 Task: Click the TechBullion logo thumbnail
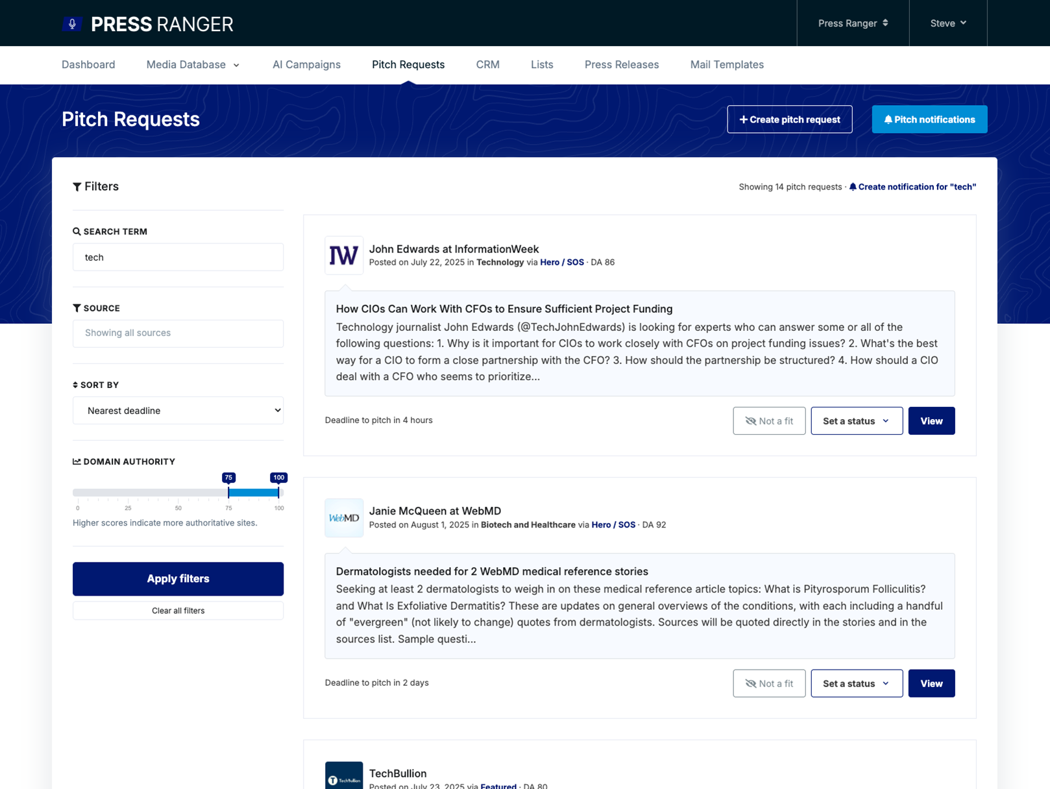pyautogui.click(x=344, y=775)
